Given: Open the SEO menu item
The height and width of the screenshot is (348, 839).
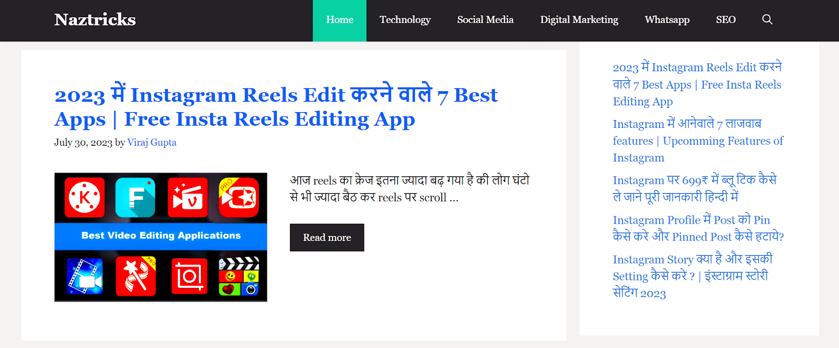Looking at the screenshot, I should click(x=726, y=20).
